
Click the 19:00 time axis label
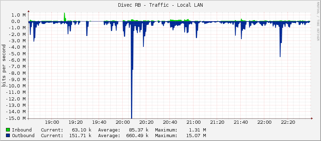pos(52,122)
